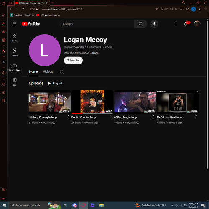Open the Uploads section heading
This screenshot has width=209, height=209.
pyautogui.click(x=36, y=83)
